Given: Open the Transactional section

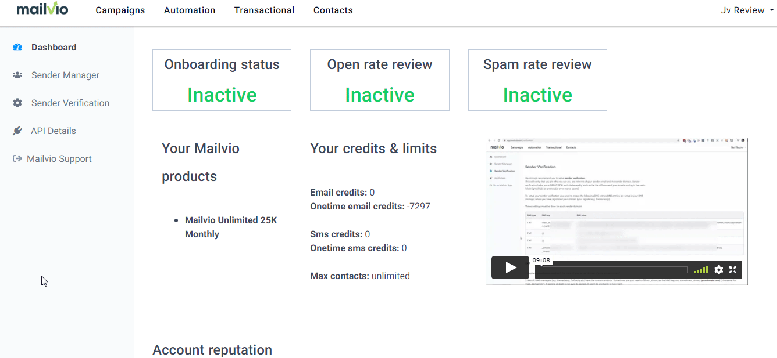Looking at the screenshot, I should [x=264, y=10].
